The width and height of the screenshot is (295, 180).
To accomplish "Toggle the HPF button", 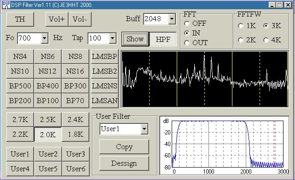I will pos(163,39).
